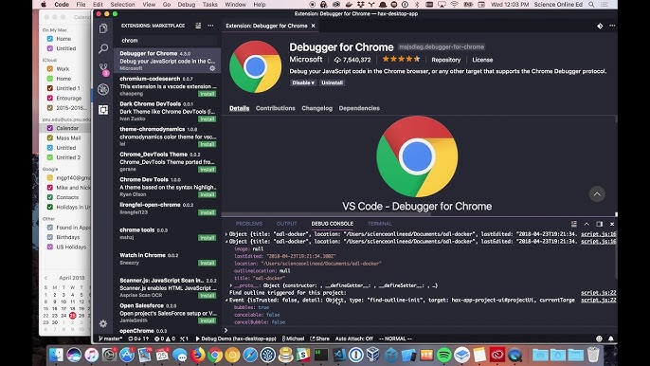Install the Watch in Chrome extension
The width and height of the screenshot is (650, 366).
[207, 263]
